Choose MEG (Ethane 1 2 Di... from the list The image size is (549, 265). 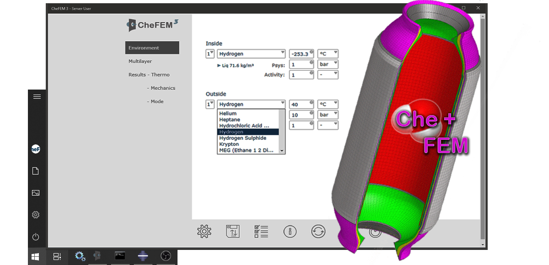[248, 150]
